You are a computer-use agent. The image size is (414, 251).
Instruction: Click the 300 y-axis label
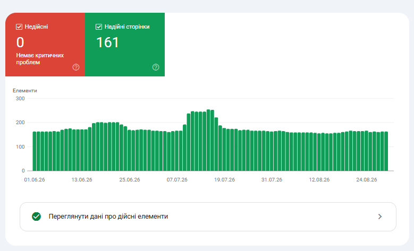(20, 99)
